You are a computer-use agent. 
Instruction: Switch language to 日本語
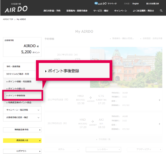pyautogui.click(x=127, y=4)
